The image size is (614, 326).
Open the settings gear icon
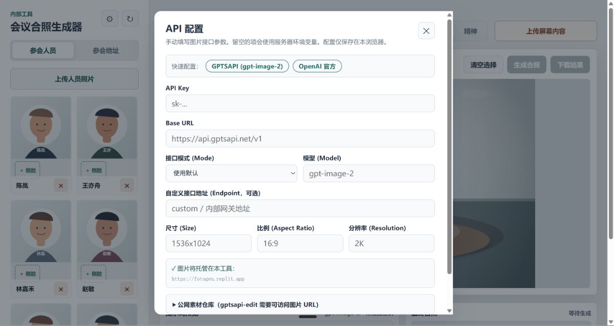[109, 19]
